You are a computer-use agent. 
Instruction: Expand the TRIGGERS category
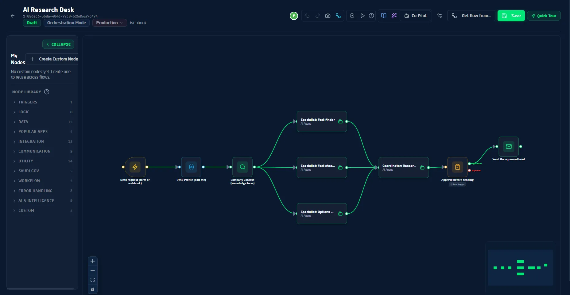[x=42, y=102]
